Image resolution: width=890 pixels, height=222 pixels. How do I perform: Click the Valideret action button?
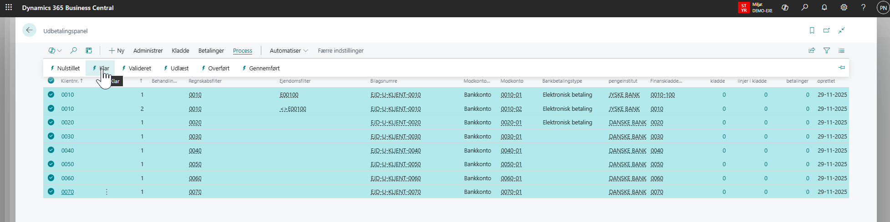[136, 69]
